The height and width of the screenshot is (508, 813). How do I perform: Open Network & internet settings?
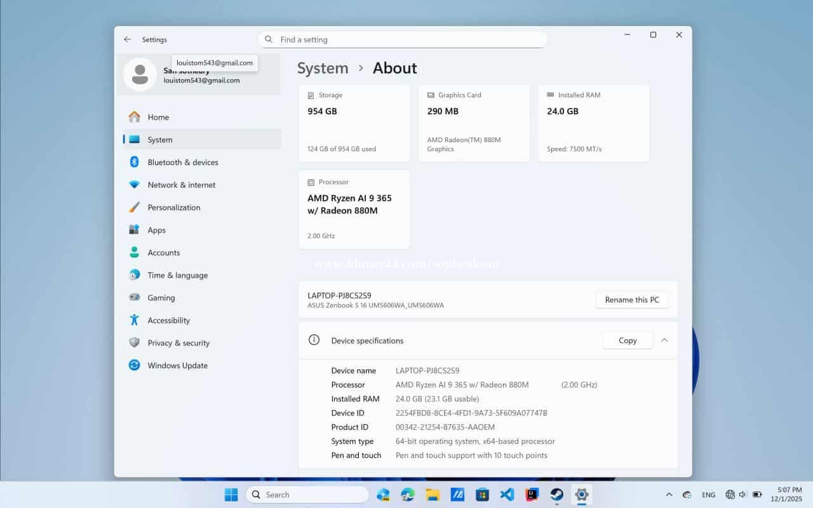[x=181, y=185]
